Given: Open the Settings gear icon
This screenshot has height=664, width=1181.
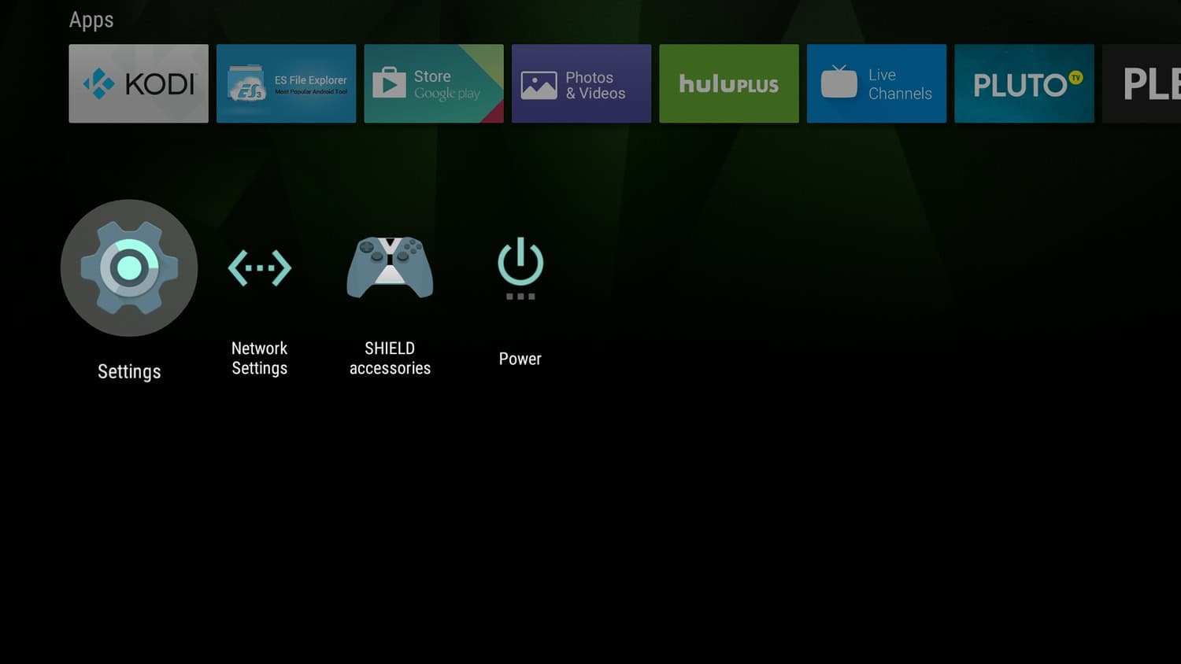Looking at the screenshot, I should click(x=129, y=268).
